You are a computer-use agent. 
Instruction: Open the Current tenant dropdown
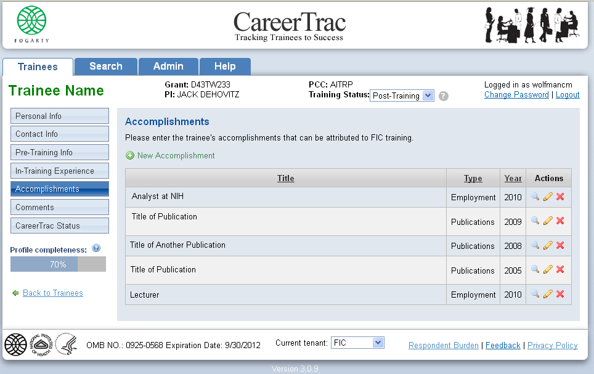(x=357, y=343)
